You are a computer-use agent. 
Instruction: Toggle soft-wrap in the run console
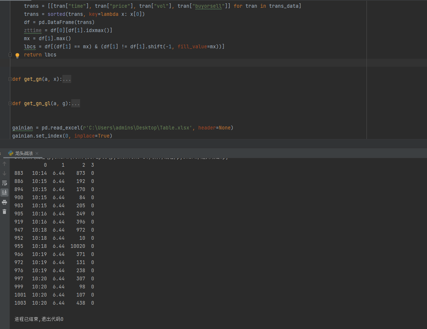point(4,183)
